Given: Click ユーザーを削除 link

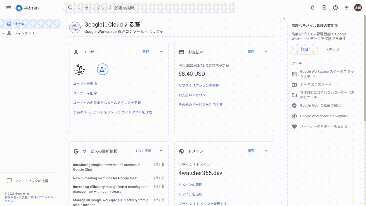Looking at the screenshot, I should pyautogui.click(x=85, y=93).
